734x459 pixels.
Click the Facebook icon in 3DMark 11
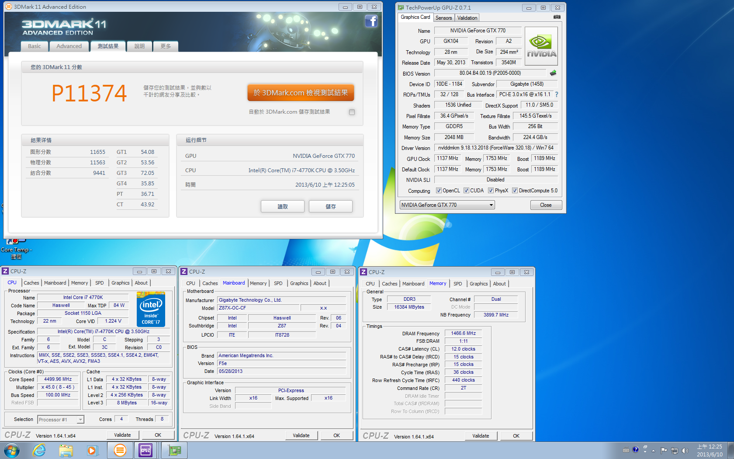(371, 21)
